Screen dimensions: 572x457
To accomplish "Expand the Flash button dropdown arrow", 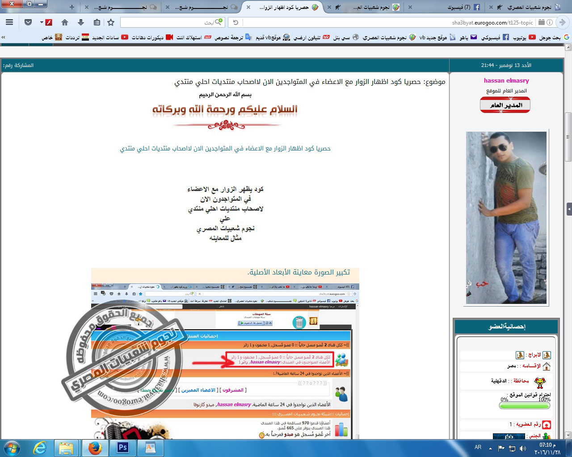I will pos(42,22).
